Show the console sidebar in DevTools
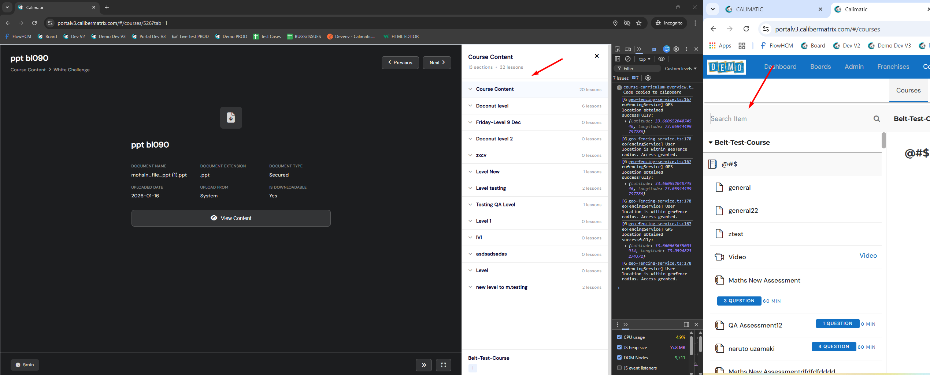The height and width of the screenshot is (375, 930). (x=618, y=59)
